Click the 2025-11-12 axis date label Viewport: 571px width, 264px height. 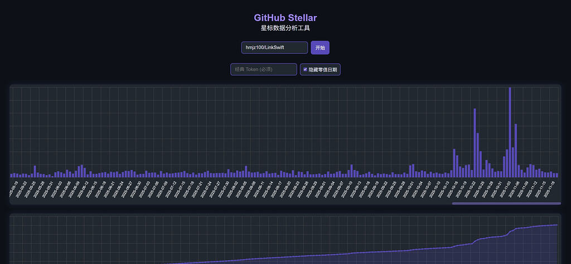tap(531, 189)
